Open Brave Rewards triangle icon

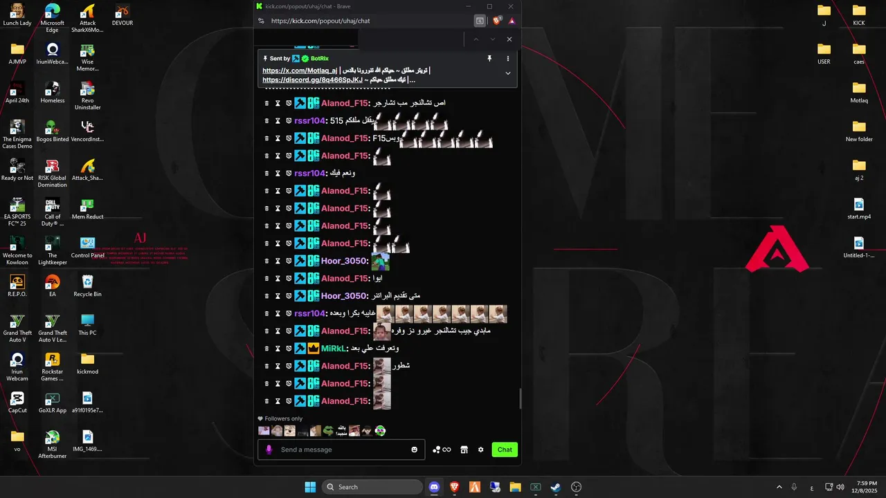(512, 21)
